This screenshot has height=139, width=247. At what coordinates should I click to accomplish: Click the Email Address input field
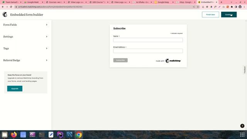pos(148,51)
